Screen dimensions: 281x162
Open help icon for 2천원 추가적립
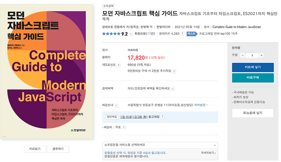174,71
